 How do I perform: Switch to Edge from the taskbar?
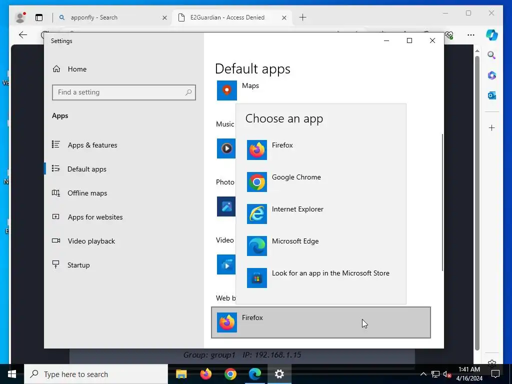pos(254,374)
